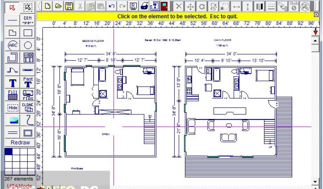Click the Fill pattern tool
This screenshot has height=189, width=323.
[13, 95]
